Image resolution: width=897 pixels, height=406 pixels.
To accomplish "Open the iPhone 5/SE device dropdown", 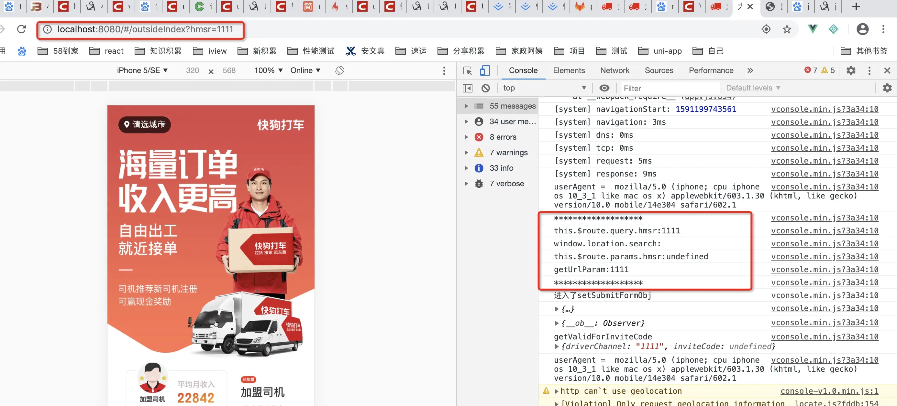I will (x=142, y=70).
